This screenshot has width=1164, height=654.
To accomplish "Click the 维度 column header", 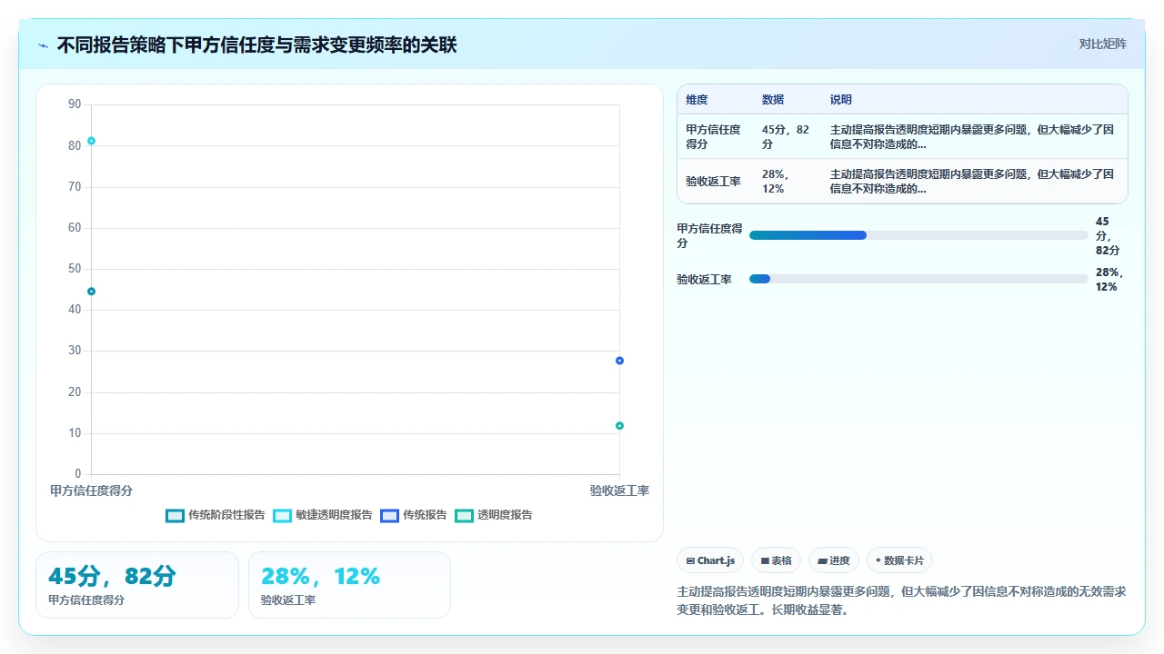I will (x=697, y=100).
